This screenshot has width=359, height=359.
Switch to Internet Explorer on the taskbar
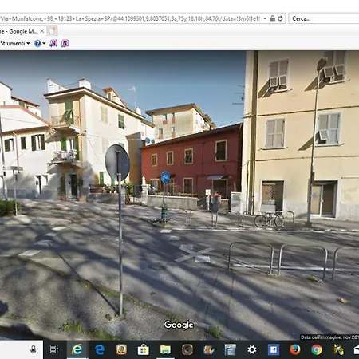[x=77, y=349]
